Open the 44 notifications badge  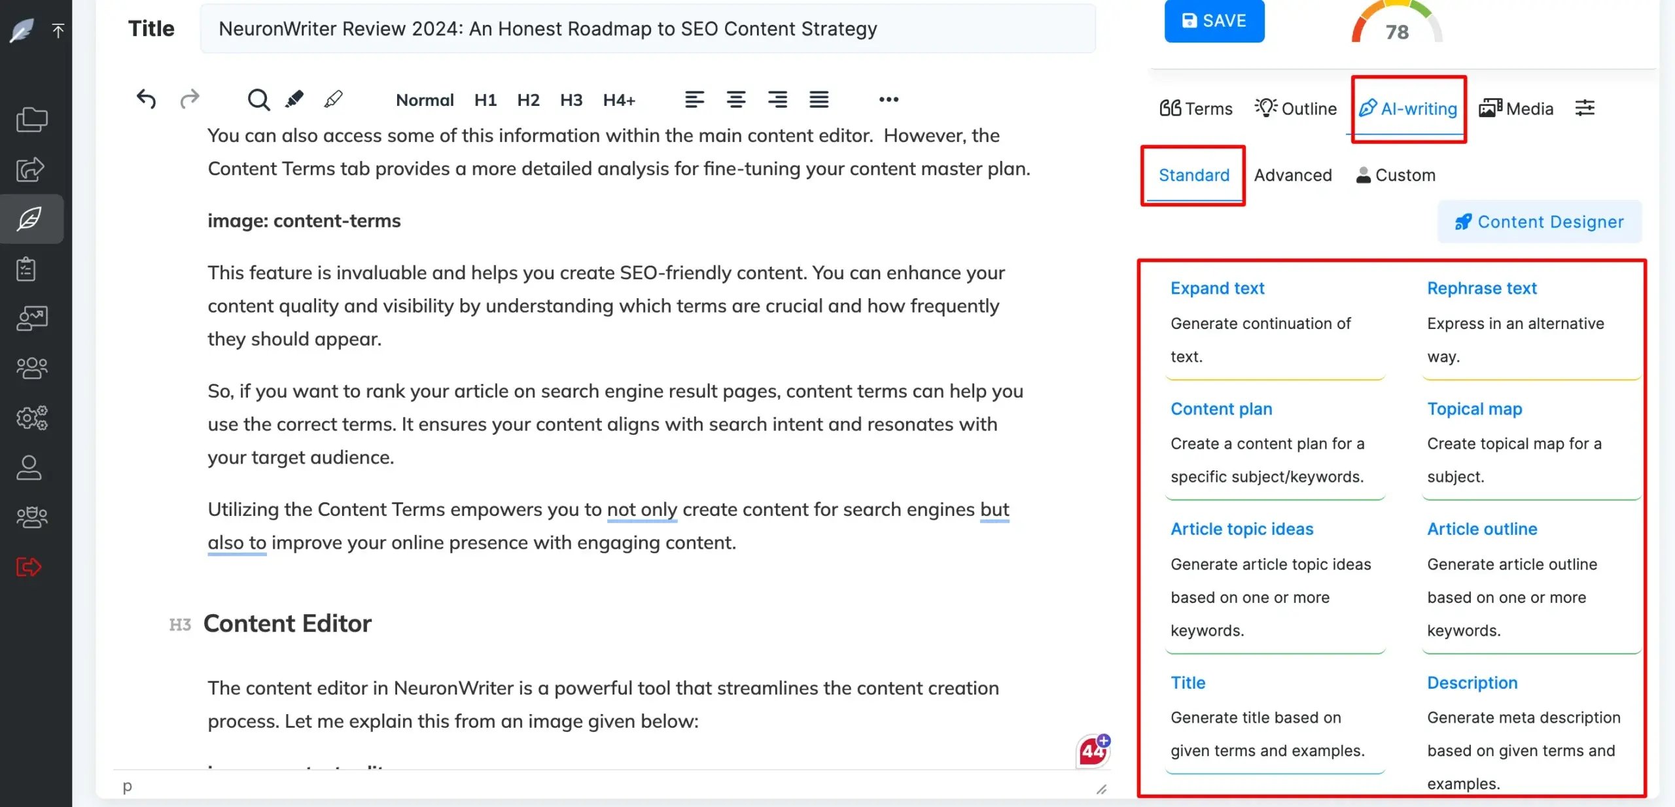coord(1093,751)
